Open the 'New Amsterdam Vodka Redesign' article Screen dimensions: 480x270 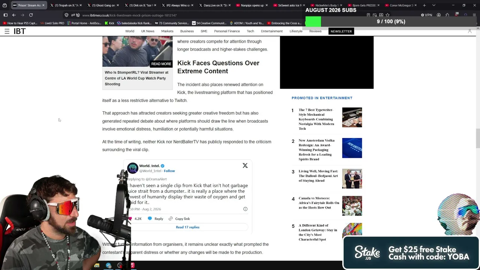[x=316, y=150]
